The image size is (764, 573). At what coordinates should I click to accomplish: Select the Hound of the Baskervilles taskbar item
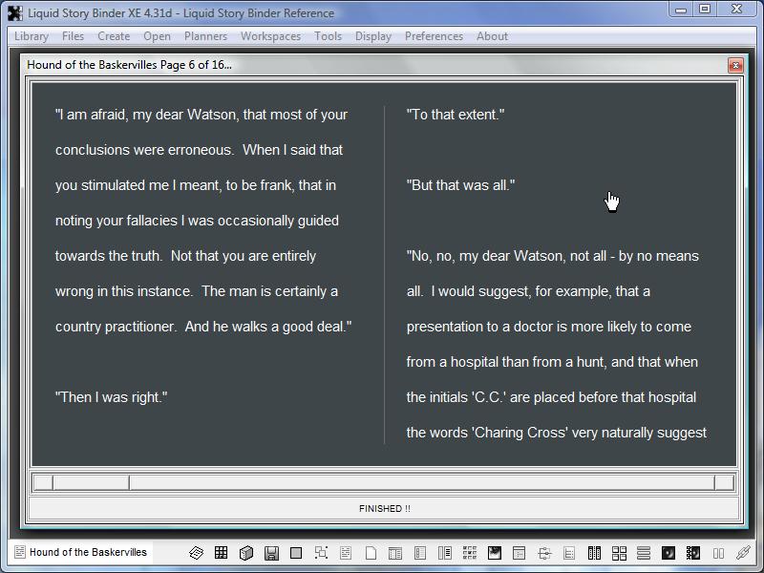(x=81, y=552)
